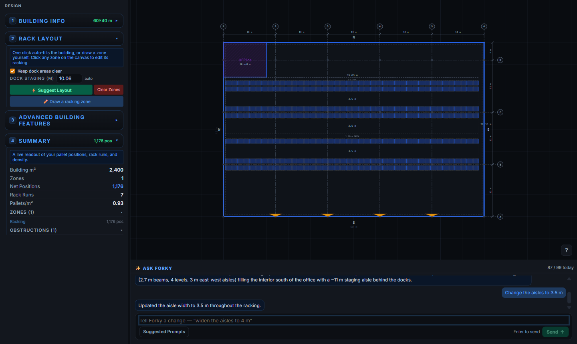Select column grid marker 5

(x=432, y=26)
